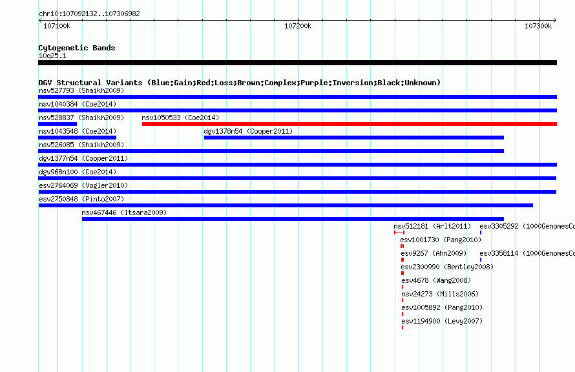Select esv3358114 small blue marker

point(481,260)
